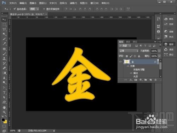Select the Eraser tool

click(x=4, y=68)
